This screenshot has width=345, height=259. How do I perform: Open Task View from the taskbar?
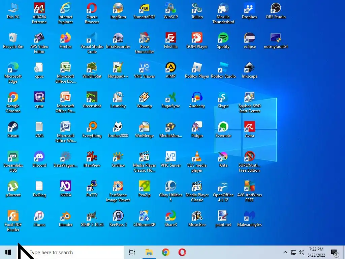[132, 252]
